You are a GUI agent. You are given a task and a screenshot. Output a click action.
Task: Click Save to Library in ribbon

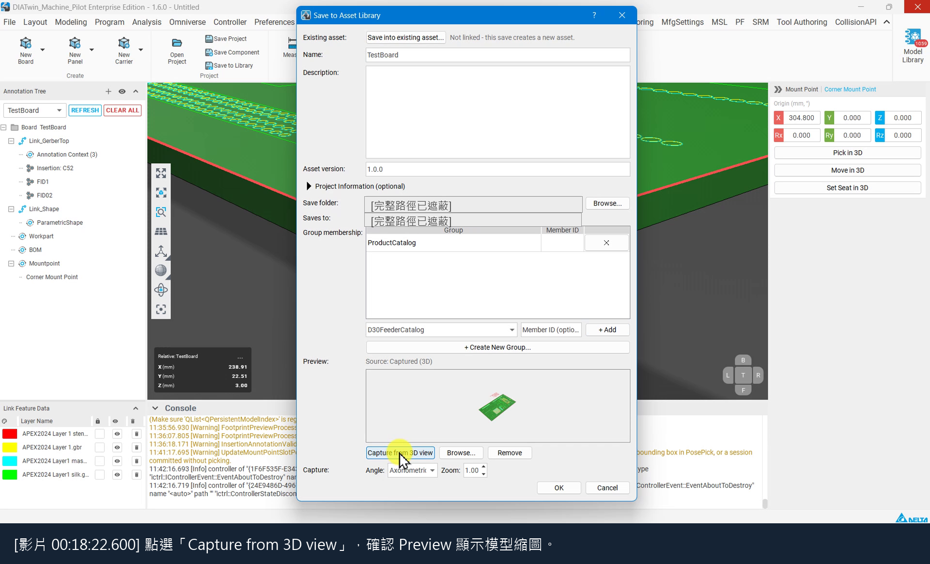click(x=229, y=65)
